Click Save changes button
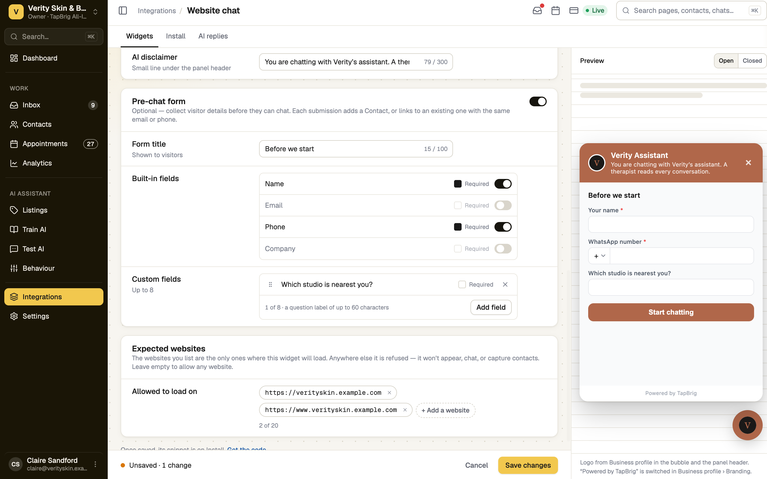The image size is (767, 479). (528, 465)
